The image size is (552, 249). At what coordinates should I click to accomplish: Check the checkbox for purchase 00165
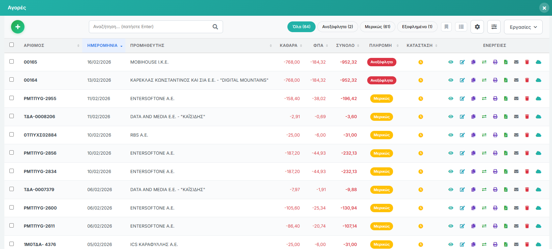(x=12, y=62)
